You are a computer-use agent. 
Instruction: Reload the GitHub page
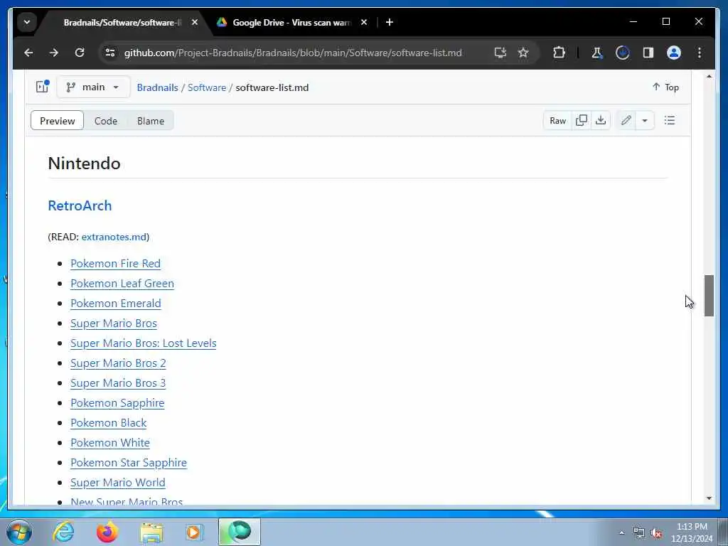(80, 53)
